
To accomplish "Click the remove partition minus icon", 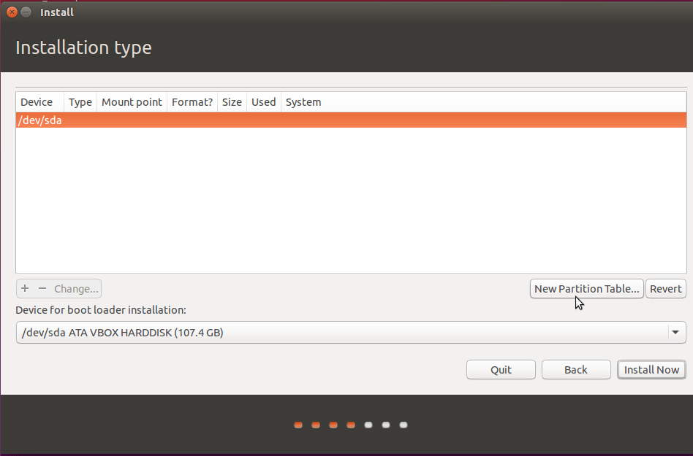I will 42,288.
